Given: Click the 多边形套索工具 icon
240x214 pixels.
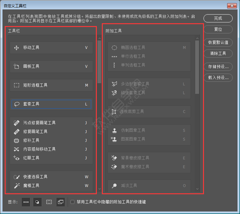Looking at the screenshot, I should coord(114,84).
